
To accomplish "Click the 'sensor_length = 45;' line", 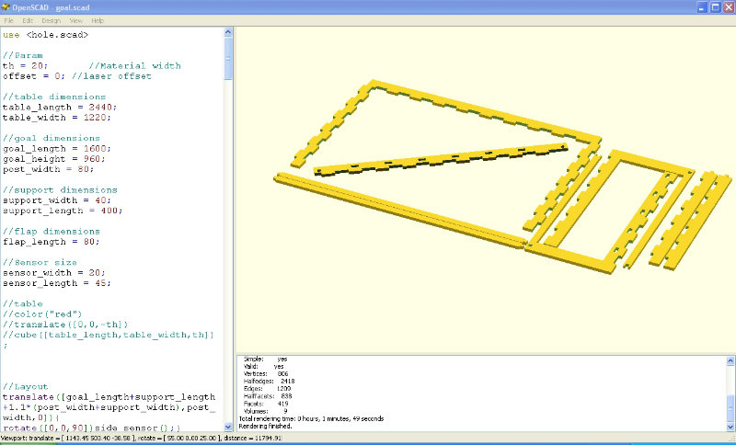I will coord(57,283).
